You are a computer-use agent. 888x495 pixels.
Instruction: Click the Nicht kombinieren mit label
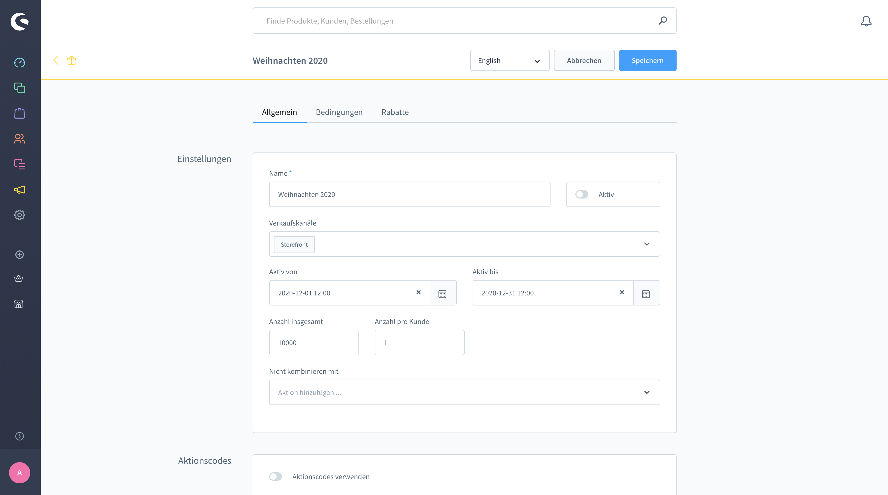304,371
